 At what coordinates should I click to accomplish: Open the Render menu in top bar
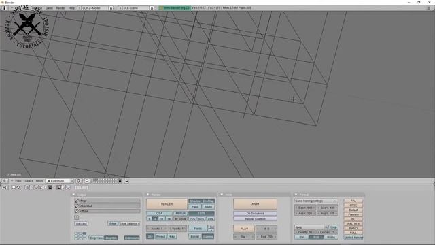click(x=60, y=8)
